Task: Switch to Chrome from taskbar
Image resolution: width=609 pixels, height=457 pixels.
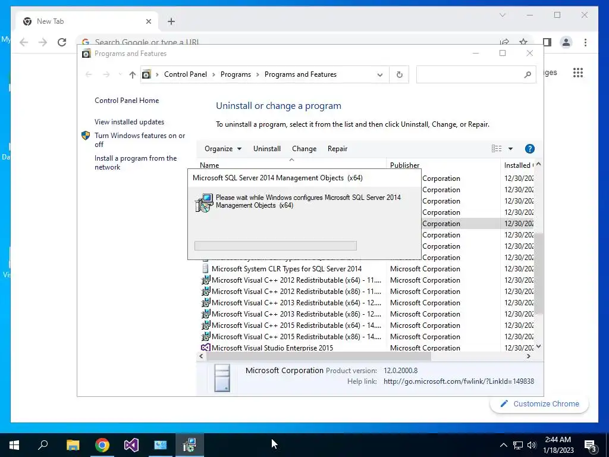Action: (102, 445)
